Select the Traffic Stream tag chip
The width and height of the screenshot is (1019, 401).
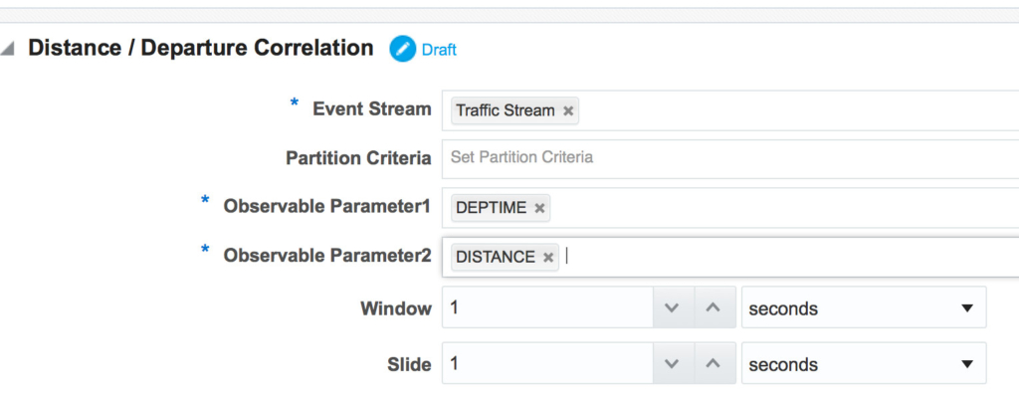505,111
